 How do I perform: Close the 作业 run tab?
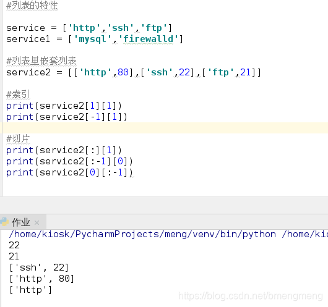tap(37, 222)
